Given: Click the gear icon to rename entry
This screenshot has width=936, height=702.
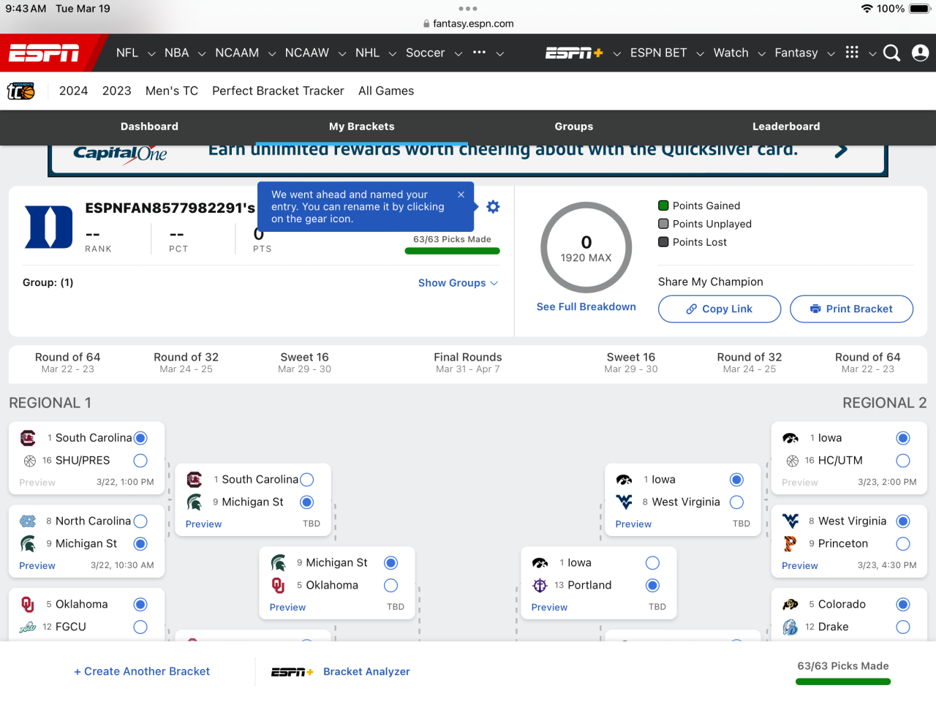Looking at the screenshot, I should (x=494, y=207).
